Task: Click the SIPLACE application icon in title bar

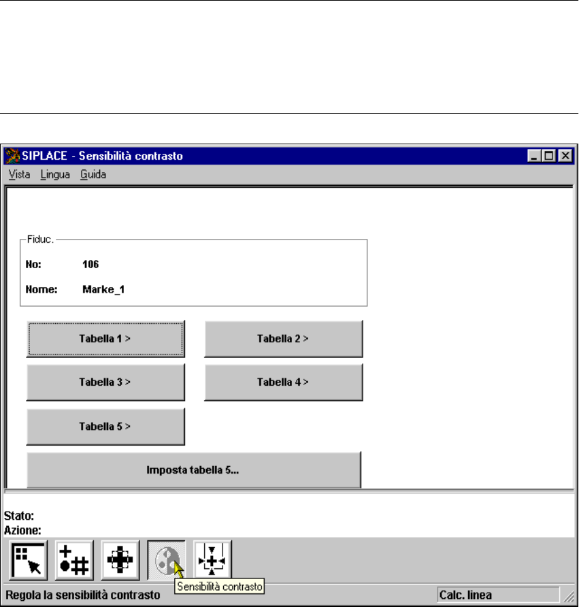Action: (x=12, y=156)
